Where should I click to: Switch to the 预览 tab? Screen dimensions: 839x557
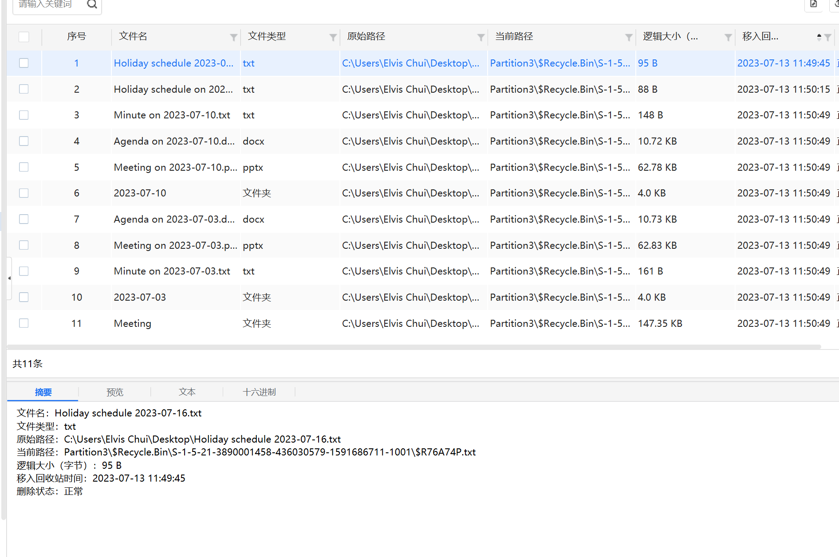click(115, 392)
